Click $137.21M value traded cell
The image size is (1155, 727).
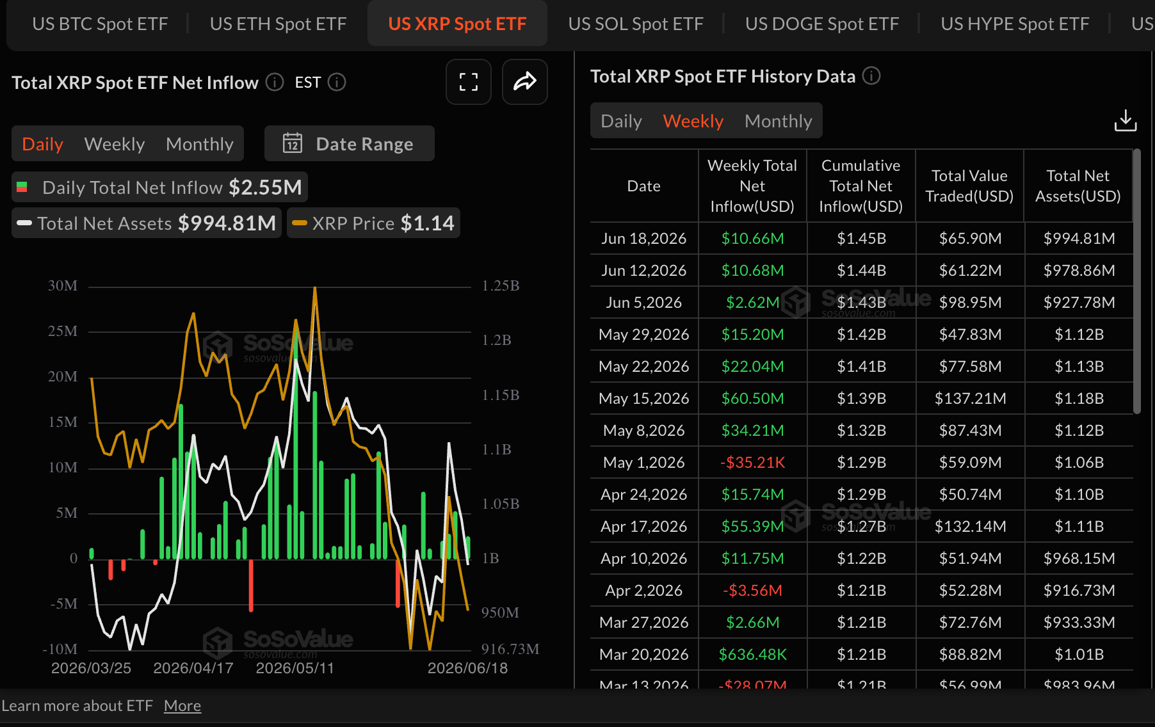[x=970, y=398]
